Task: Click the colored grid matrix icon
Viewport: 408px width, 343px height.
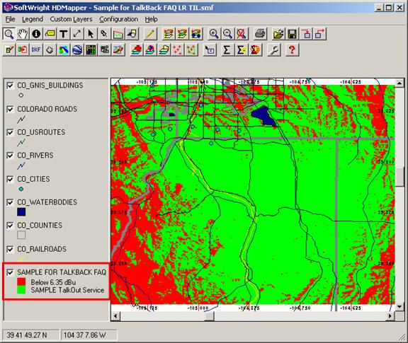Action: click(x=91, y=50)
